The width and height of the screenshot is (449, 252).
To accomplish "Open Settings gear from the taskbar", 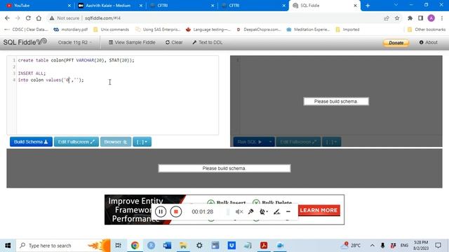I will 199,246.
